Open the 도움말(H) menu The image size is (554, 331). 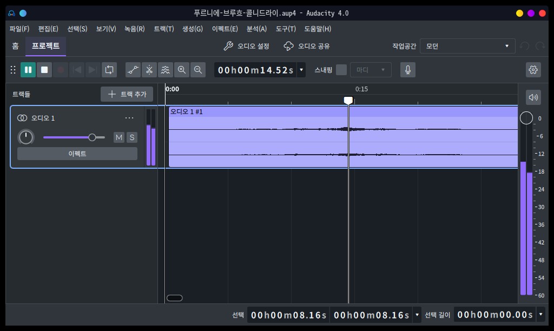pyautogui.click(x=318, y=29)
